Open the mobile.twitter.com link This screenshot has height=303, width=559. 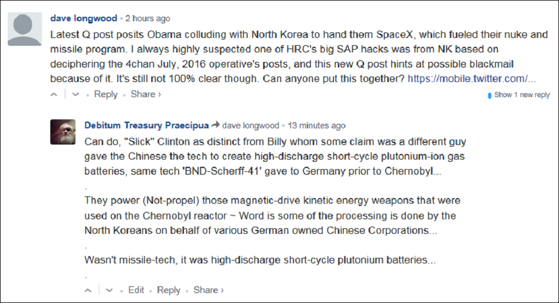pyautogui.click(x=472, y=79)
